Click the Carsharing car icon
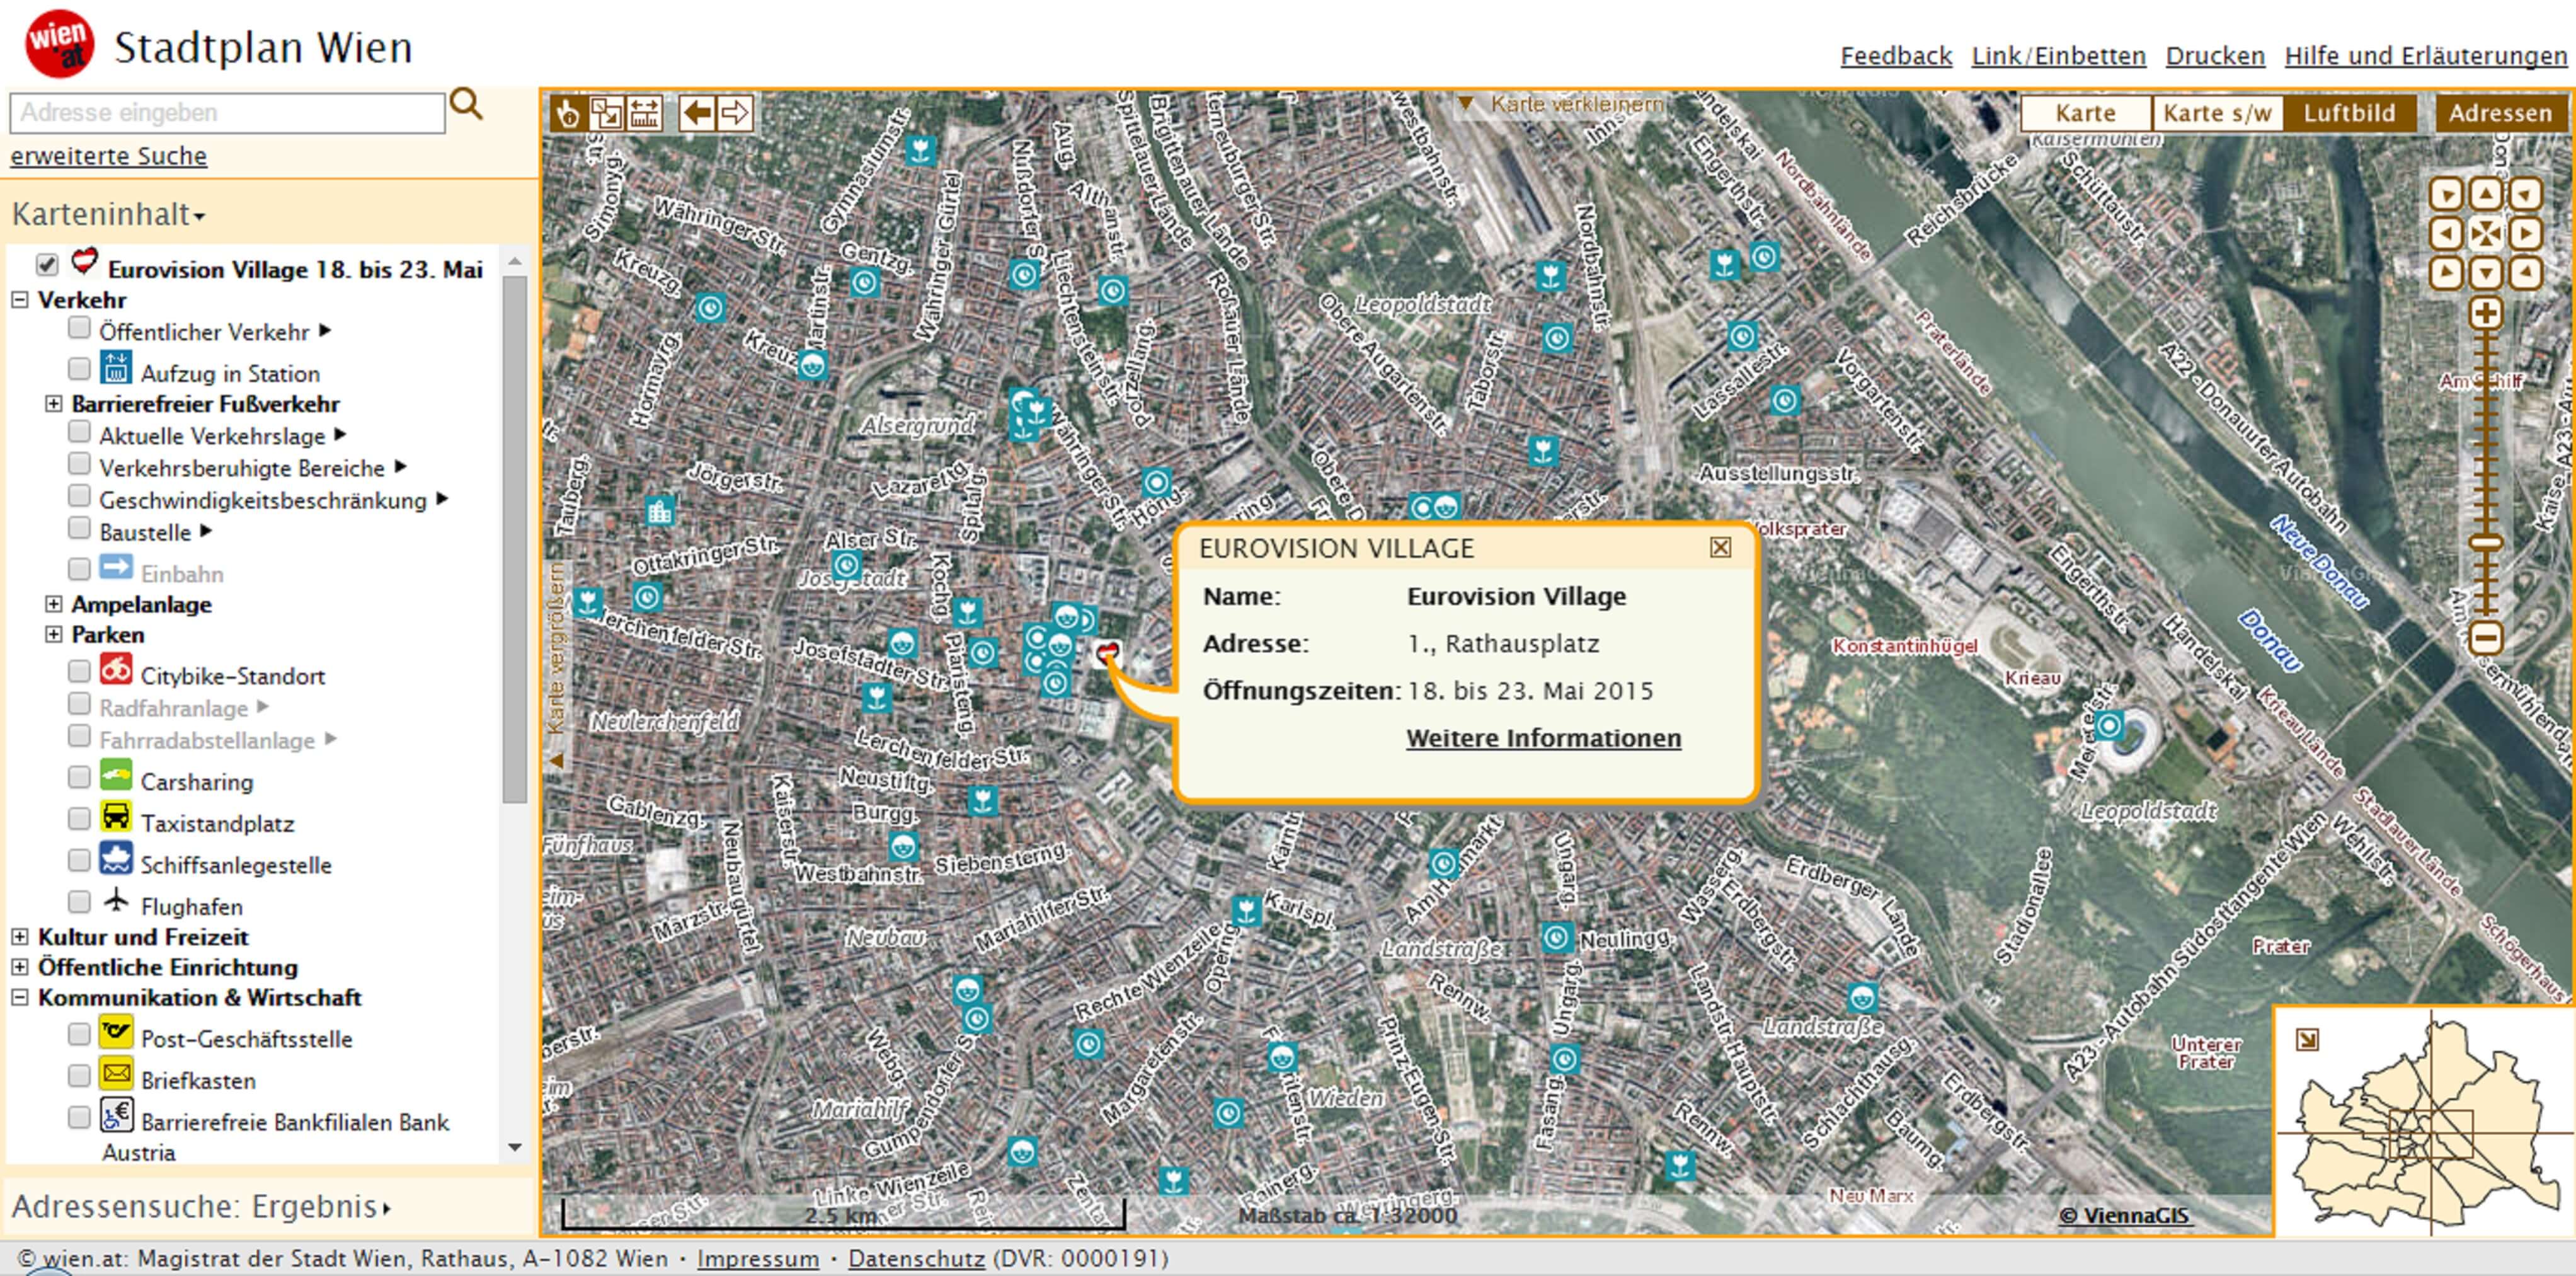 (x=116, y=775)
